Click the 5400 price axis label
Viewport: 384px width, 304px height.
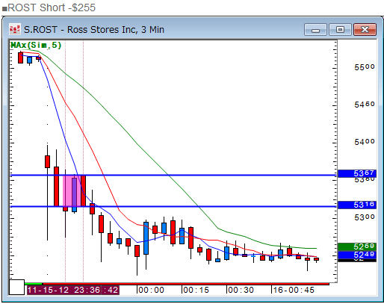(365, 142)
